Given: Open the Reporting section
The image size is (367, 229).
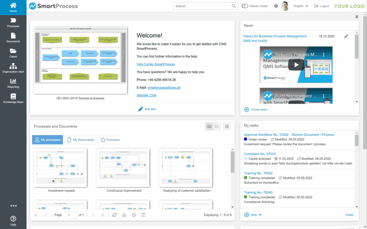Looking at the screenshot, I should 13,82.
